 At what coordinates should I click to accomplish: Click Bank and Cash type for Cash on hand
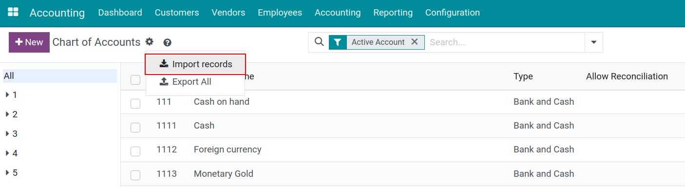pos(544,102)
